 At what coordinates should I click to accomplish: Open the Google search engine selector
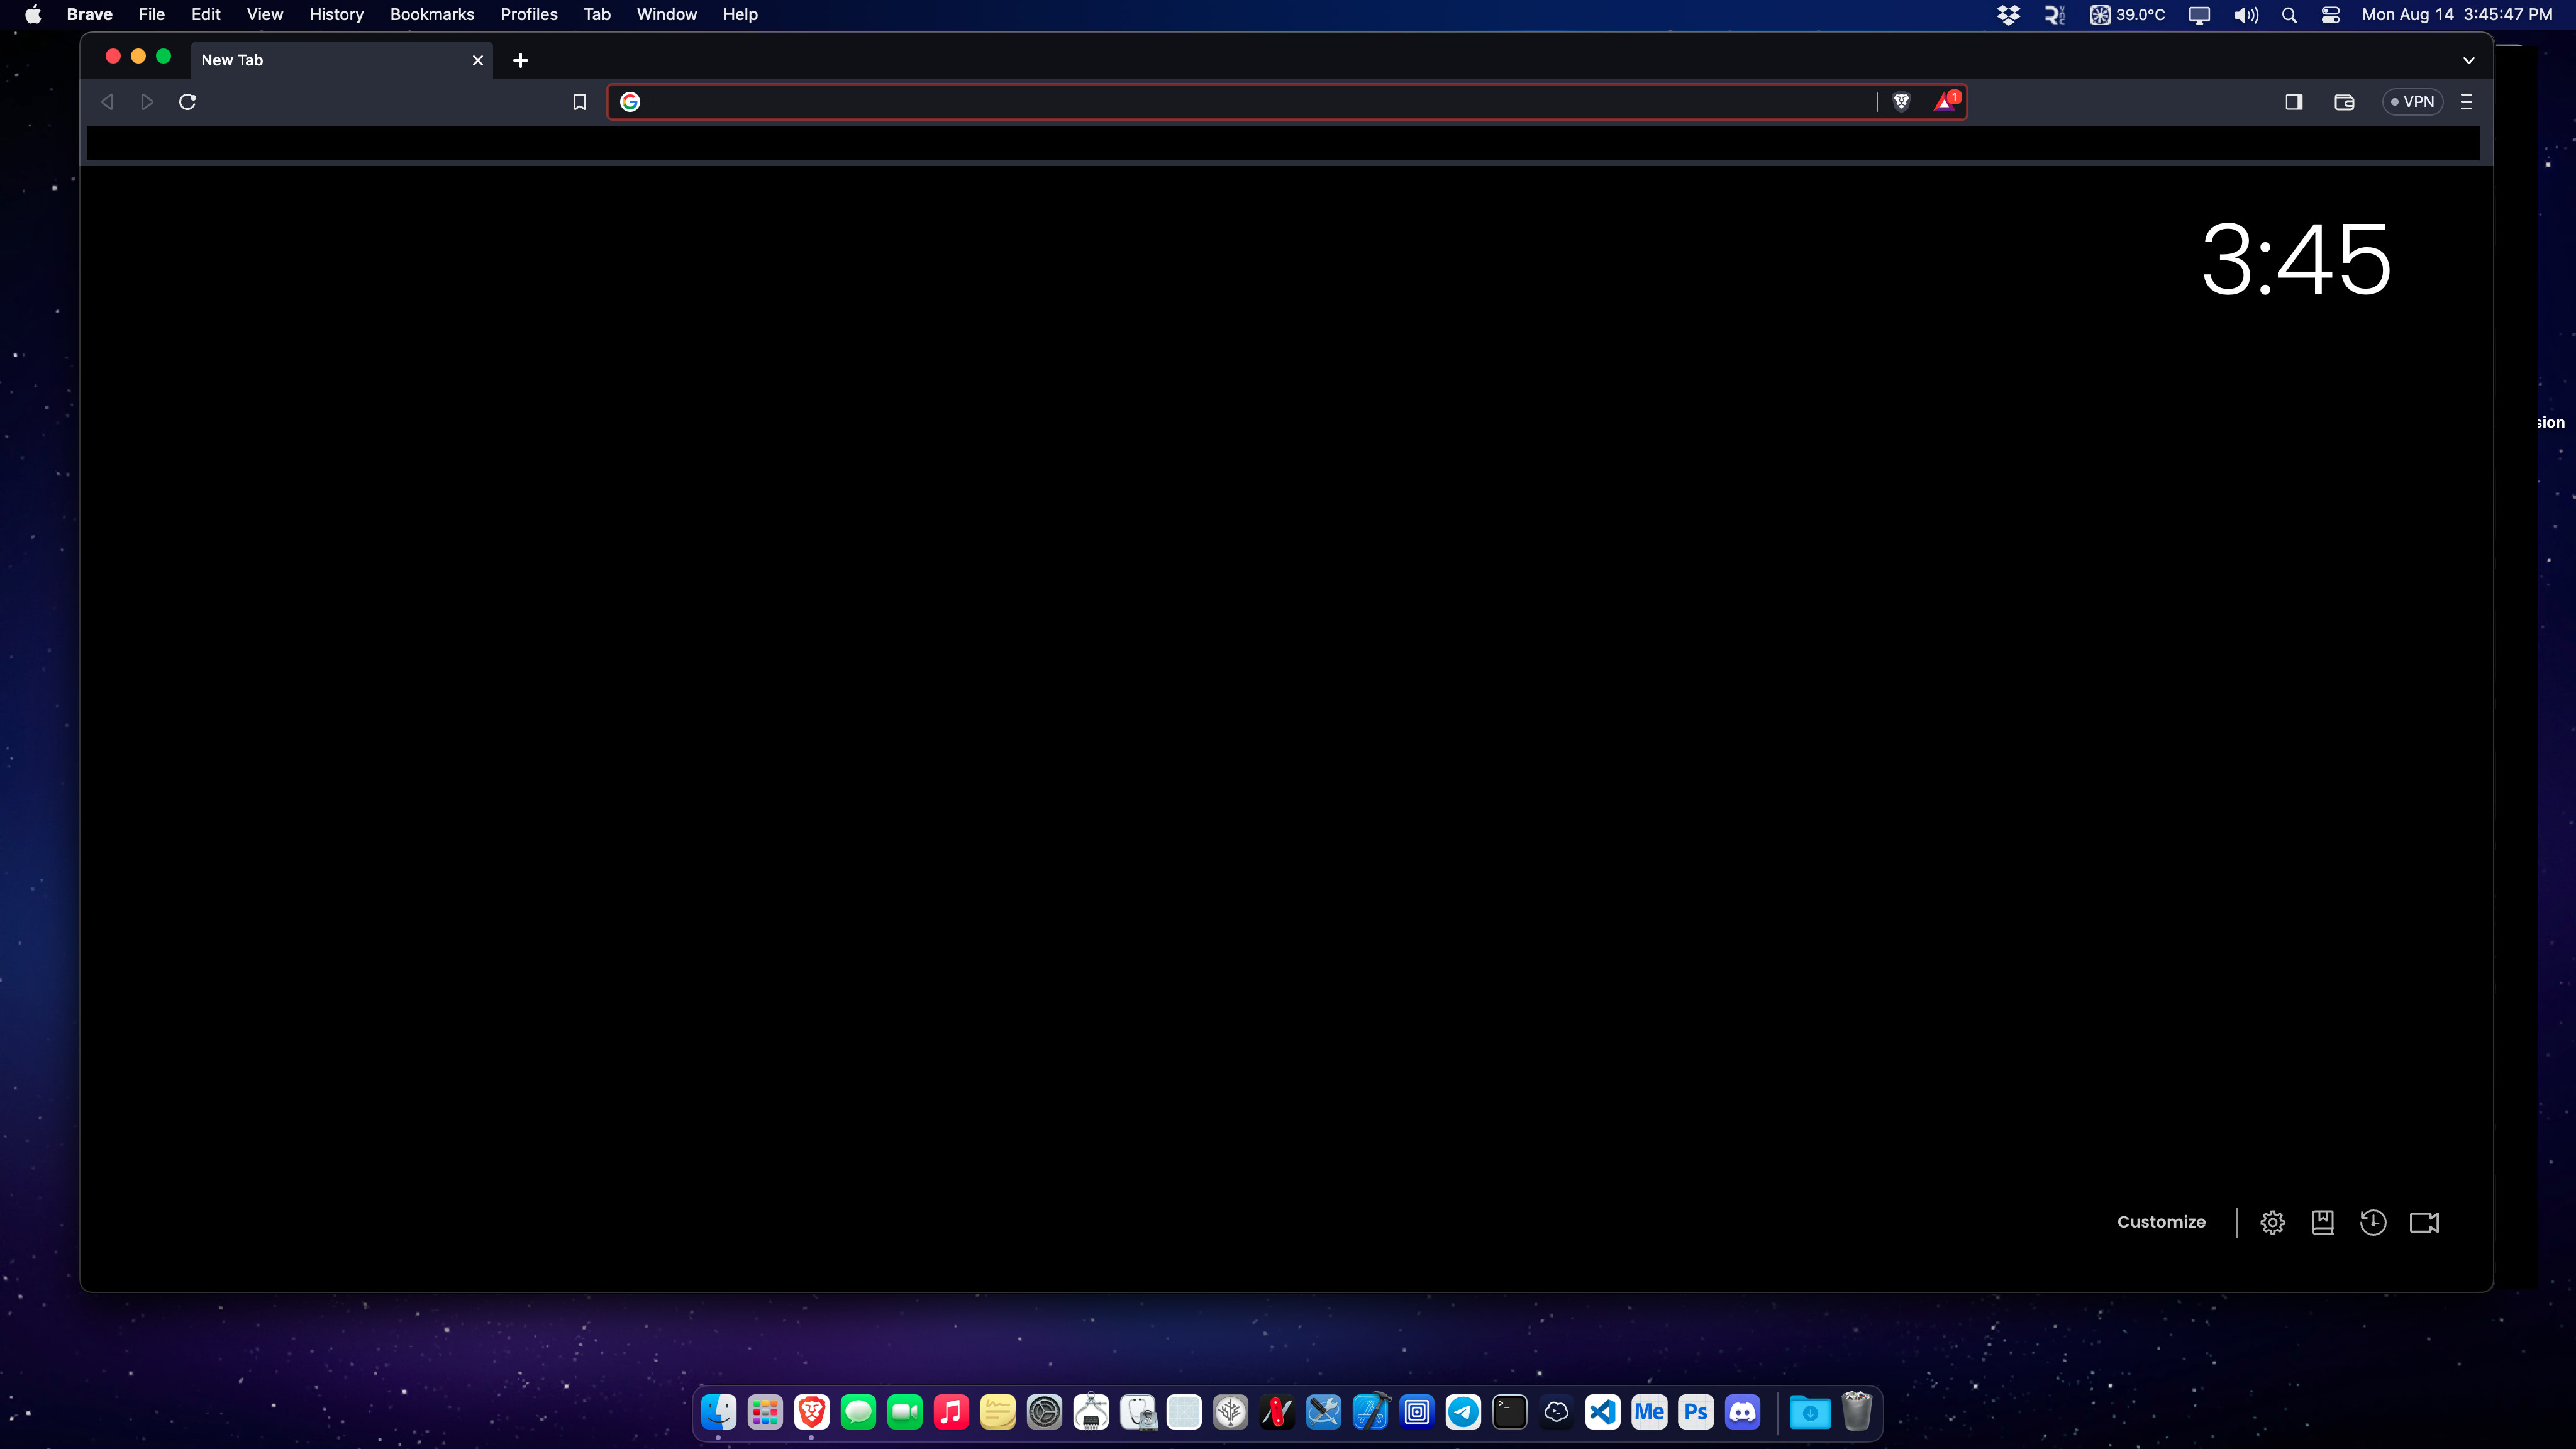630,101
